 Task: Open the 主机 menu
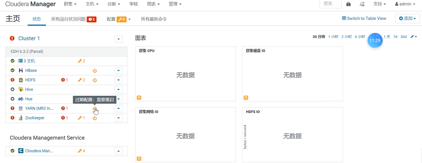92,4
